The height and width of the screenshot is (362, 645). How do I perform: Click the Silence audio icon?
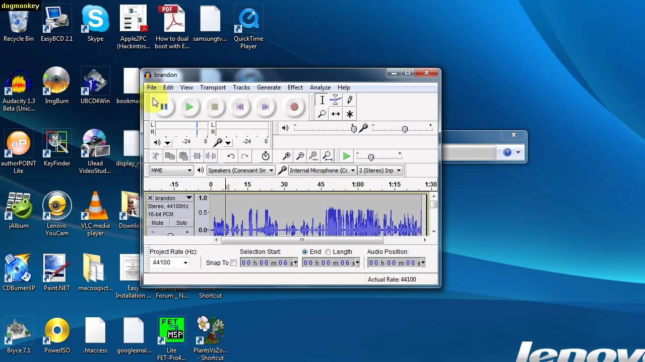click(211, 156)
